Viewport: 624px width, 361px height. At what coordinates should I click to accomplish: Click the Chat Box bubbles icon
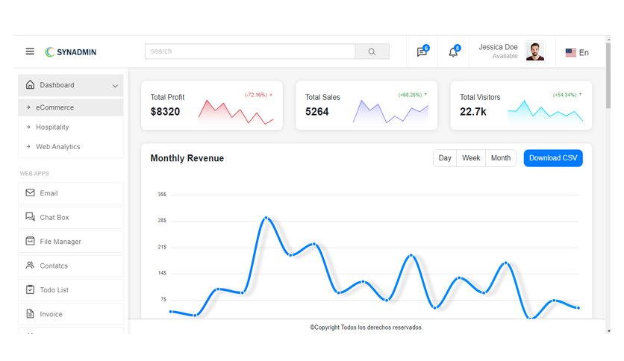31,217
